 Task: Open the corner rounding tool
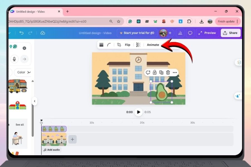pos(109,45)
